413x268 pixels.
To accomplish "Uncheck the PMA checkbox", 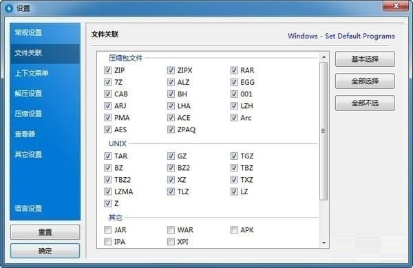I will (108, 118).
